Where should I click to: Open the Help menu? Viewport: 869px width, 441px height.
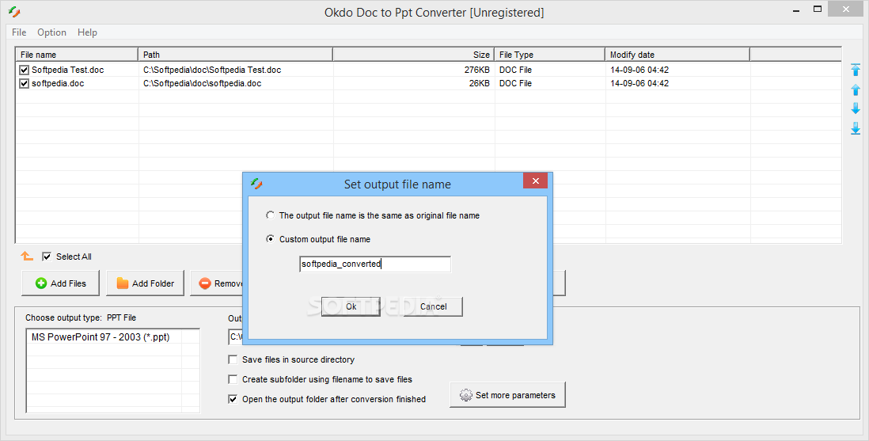coord(87,32)
